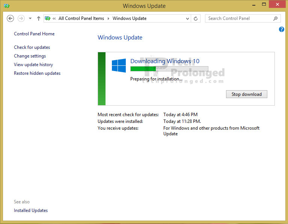The height and width of the screenshot is (224, 288).
Task: Click the Downloading Windows 10 heading
Action: coord(165,61)
